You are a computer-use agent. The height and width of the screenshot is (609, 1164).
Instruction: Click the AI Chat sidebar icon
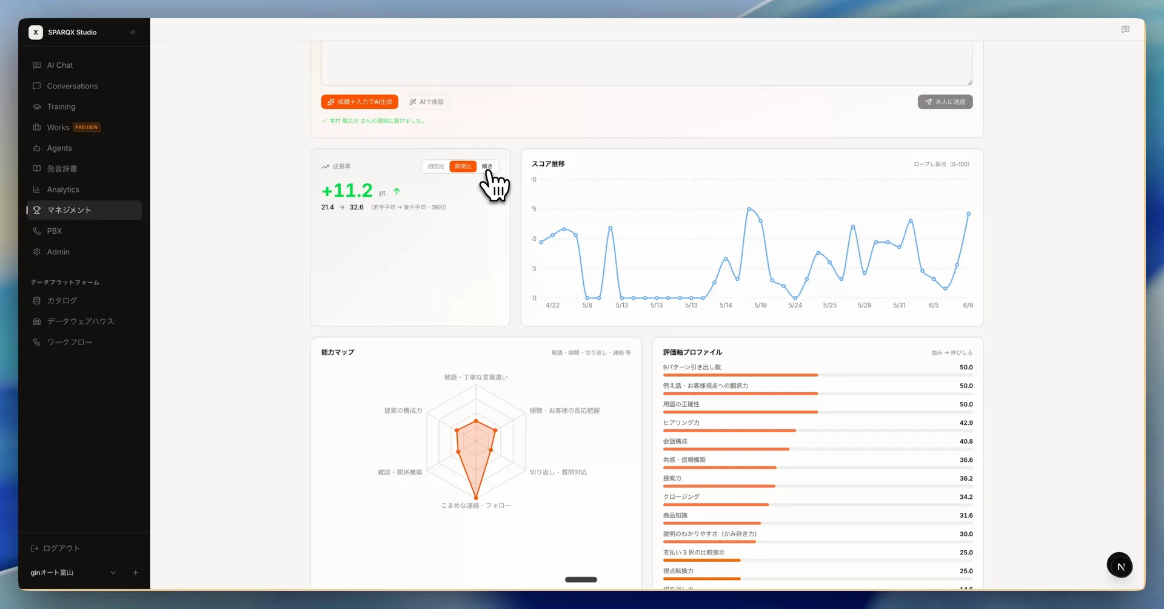(37, 65)
